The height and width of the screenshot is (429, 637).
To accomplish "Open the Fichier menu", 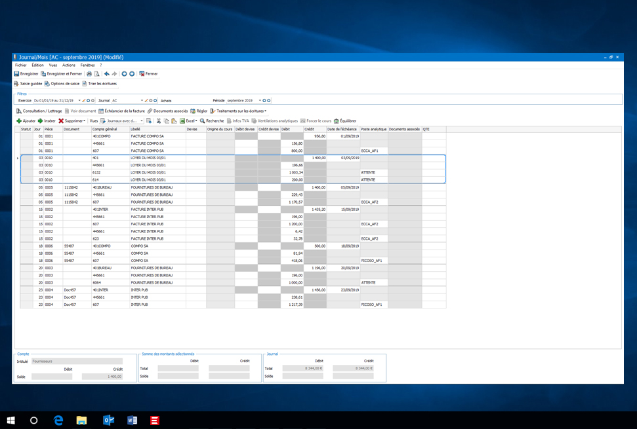I will [x=21, y=65].
